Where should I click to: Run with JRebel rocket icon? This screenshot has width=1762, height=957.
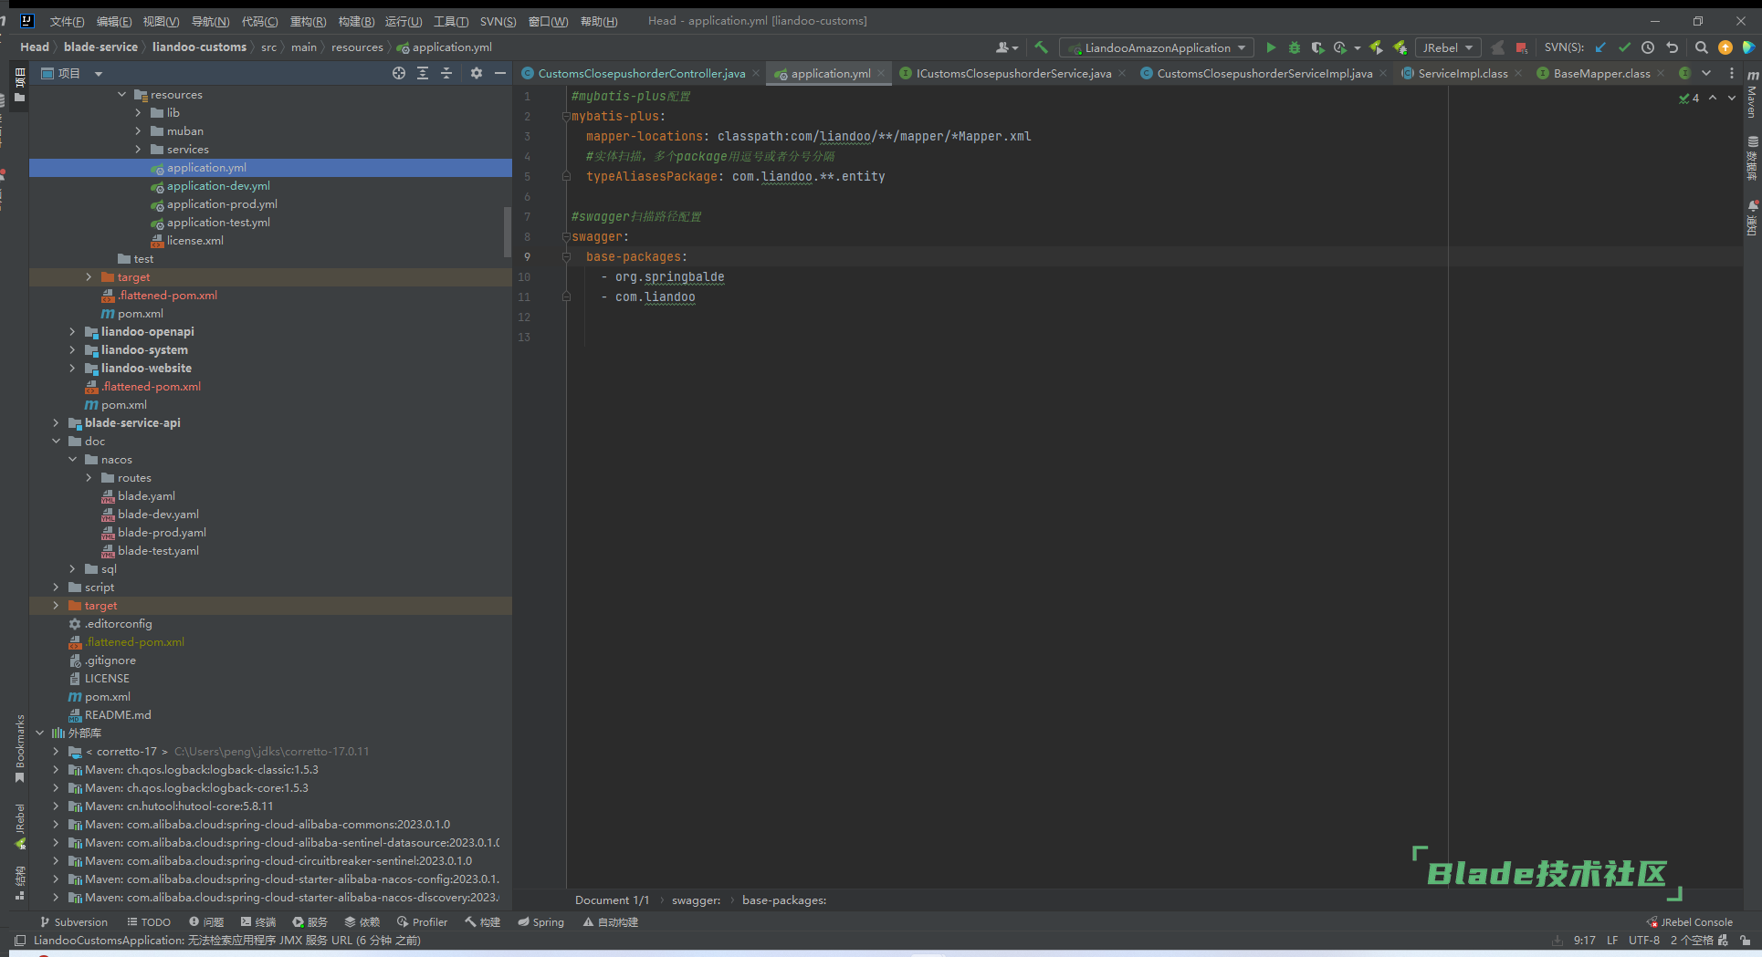(x=1376, y=47)
